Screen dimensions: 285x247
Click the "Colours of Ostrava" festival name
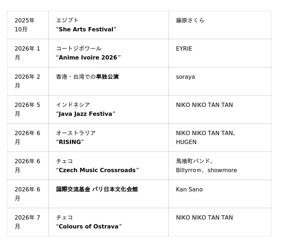click(89, 226)
